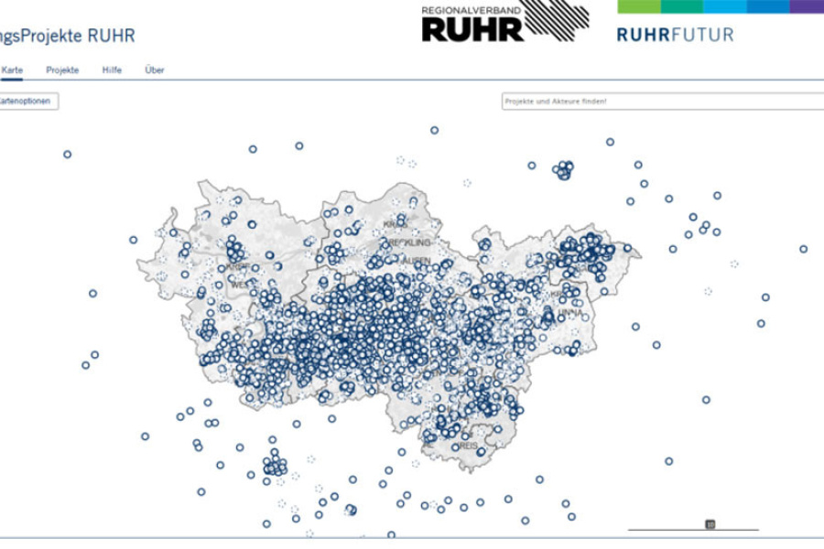This screenshot has height=549, width=824.
Task: Click the Regionalverband RUHR logo
Action: 504,22
